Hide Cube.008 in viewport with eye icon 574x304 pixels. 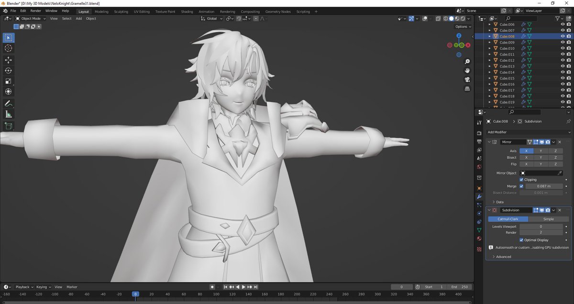(x=563, y=36)
